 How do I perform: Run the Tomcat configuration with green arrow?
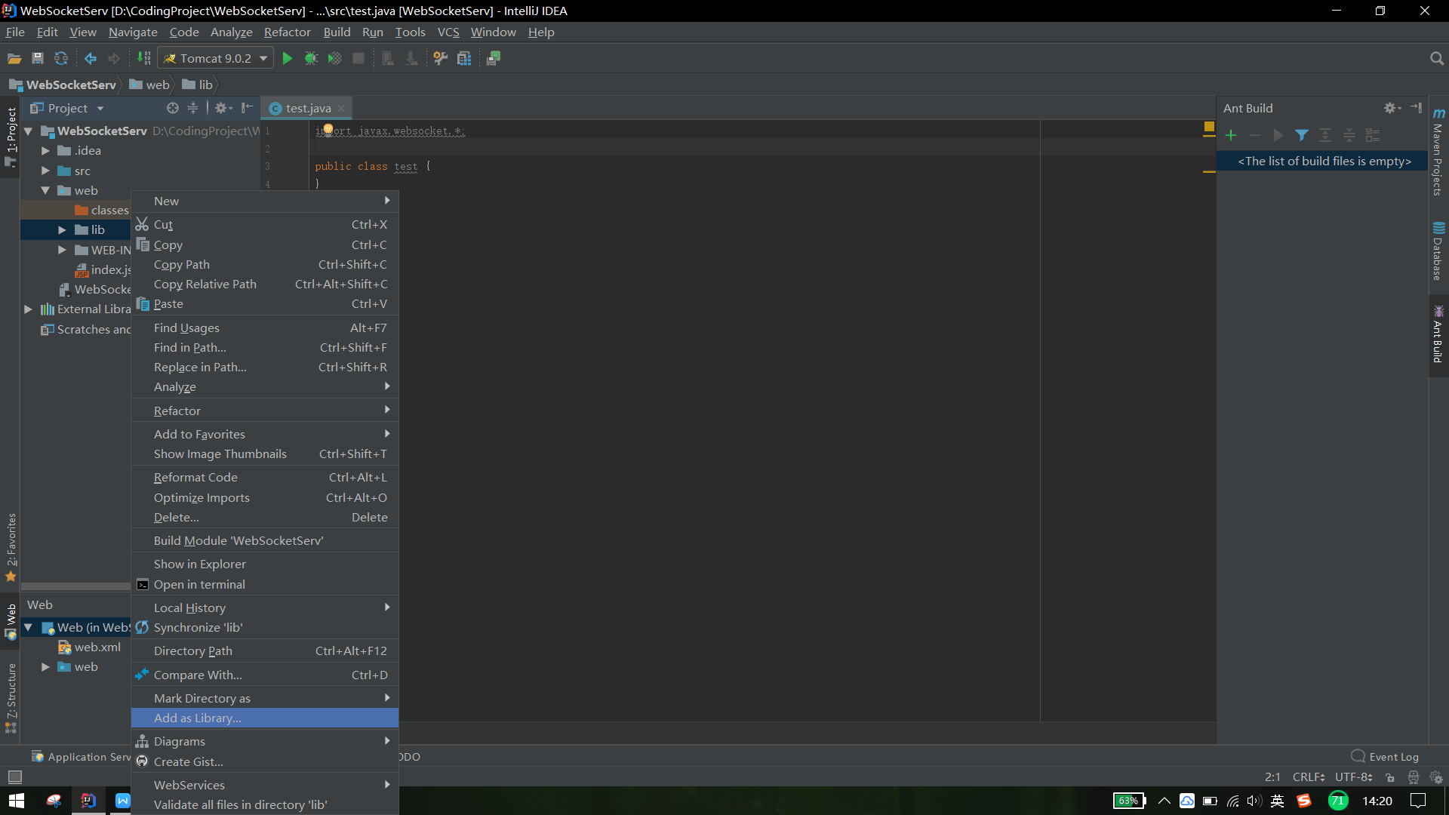287,58
